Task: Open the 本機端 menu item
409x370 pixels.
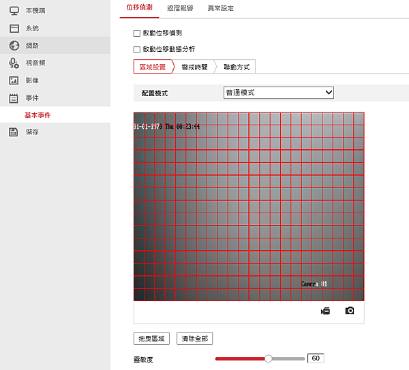Action: point(55,11)
